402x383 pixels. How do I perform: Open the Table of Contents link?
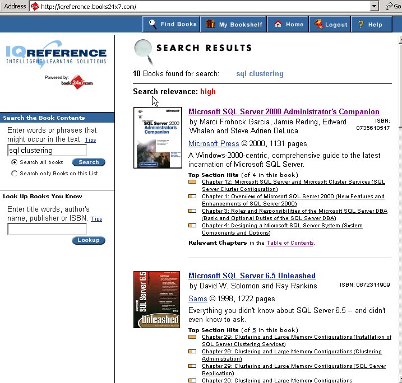pyautogui.click(x=290, y=243)
